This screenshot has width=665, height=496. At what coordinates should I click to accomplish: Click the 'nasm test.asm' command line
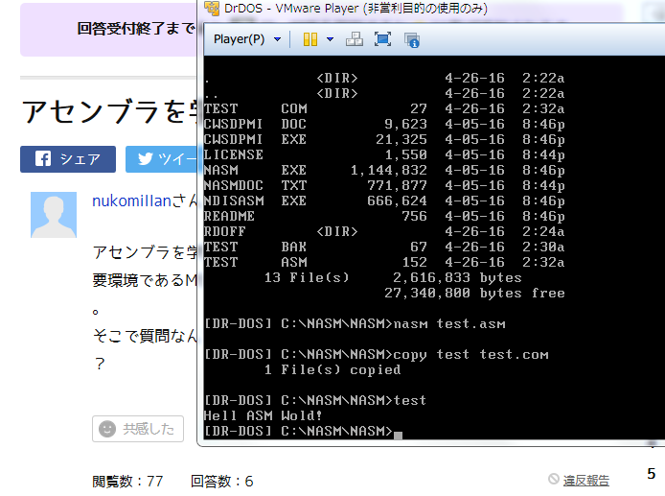point(355,323)
